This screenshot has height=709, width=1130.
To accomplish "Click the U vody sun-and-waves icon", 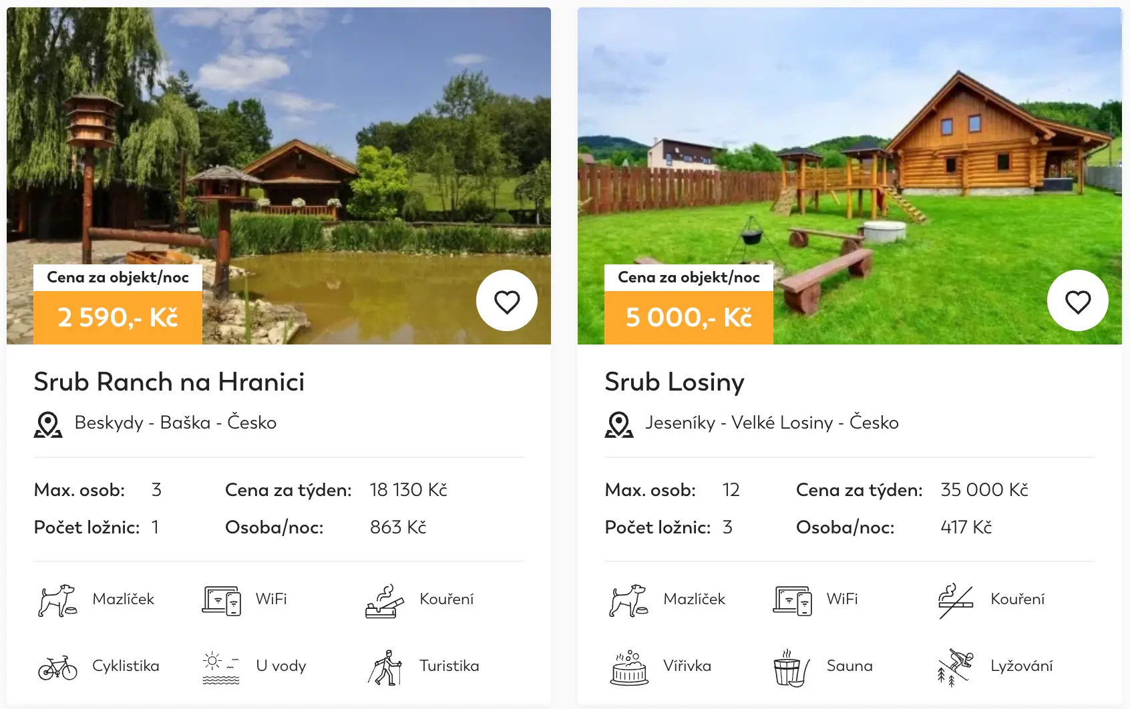I will point(221,667).
